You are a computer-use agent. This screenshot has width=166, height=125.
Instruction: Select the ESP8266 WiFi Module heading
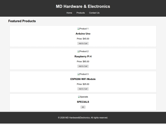point(83,79)
